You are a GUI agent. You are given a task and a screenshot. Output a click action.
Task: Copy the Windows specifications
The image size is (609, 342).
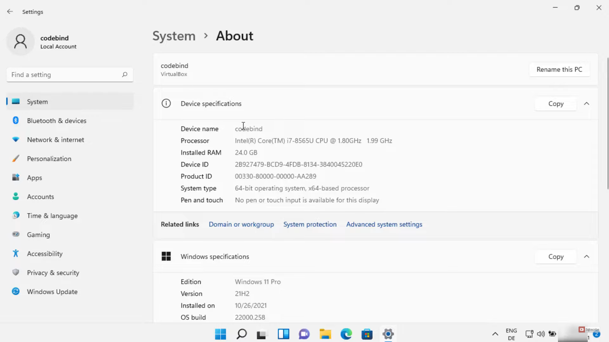tap(556, 256)
